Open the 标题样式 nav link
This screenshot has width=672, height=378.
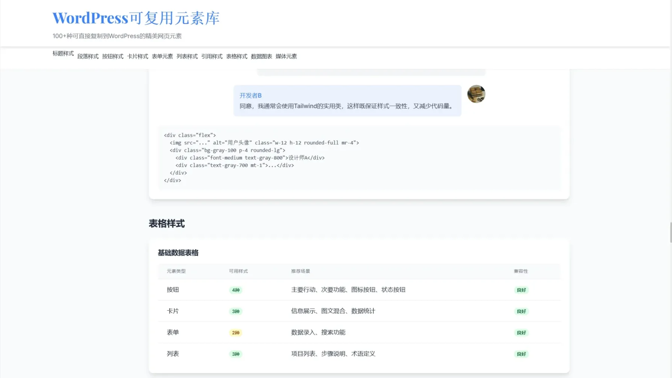tap(63, 53)
